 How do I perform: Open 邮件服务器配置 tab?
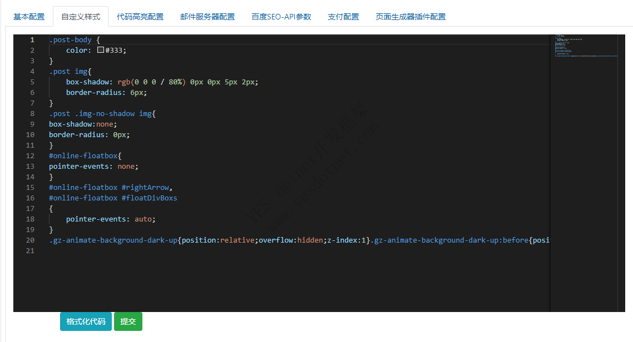point(207,17)
